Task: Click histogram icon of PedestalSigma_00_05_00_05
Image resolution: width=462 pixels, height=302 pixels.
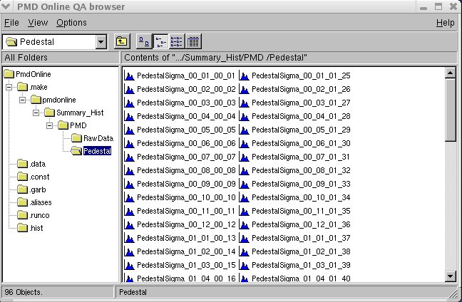Action: click(x=129, y=130)
